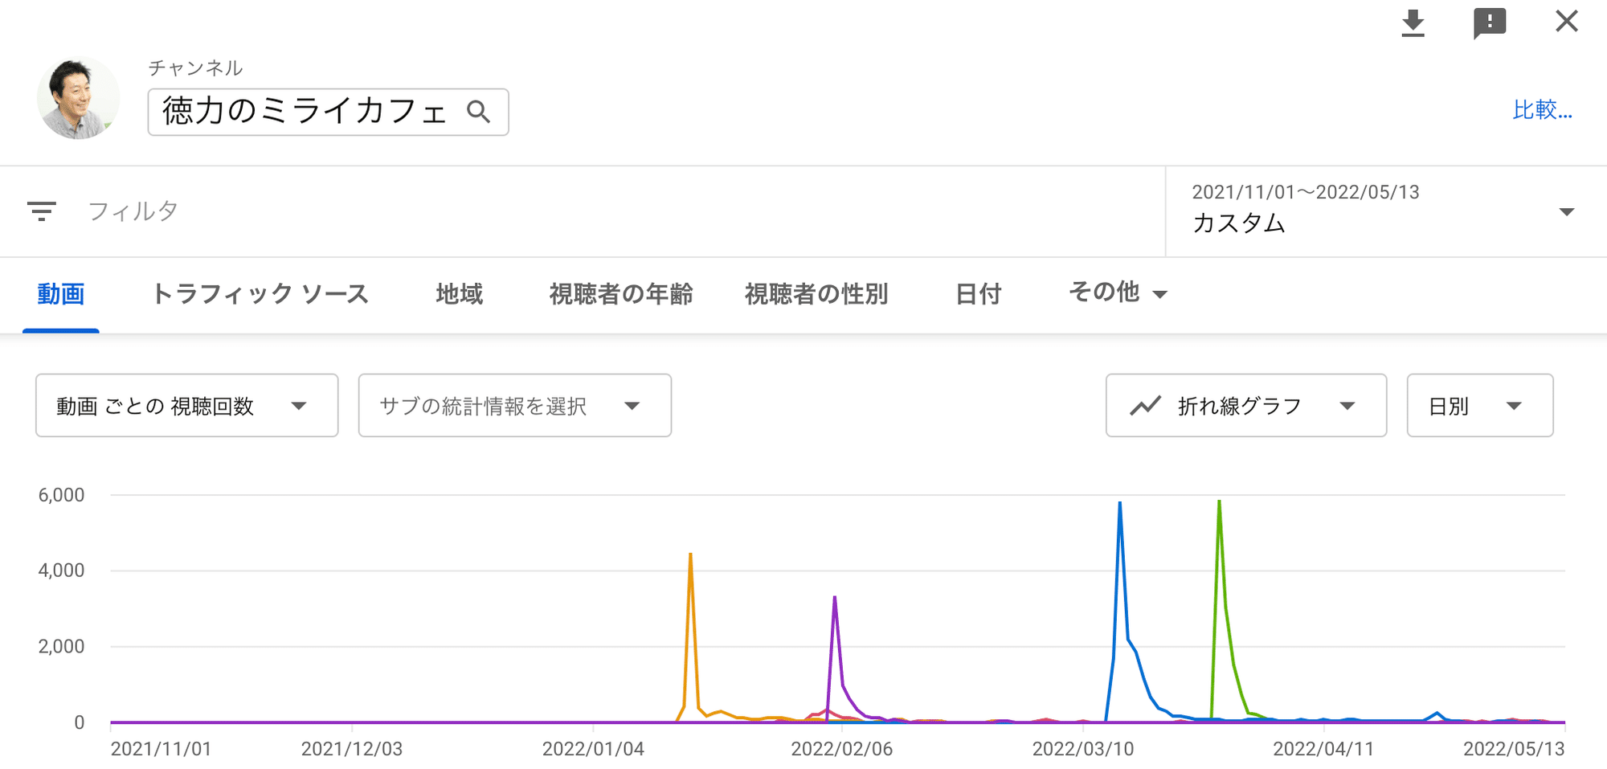Image resolution: width=1607 pixels, height=769 pixels.
Task: Click the filter funnel icon
Action: [42, 211]
